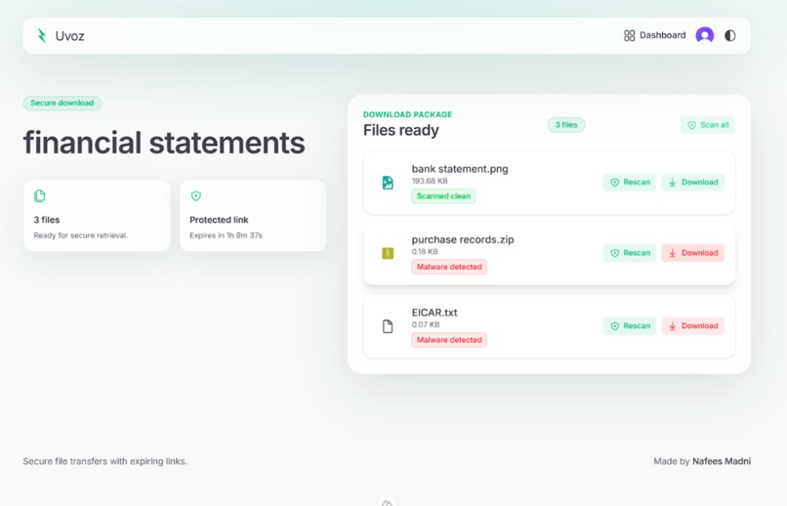Click the financial statements heading
Image resolution: width=787 pixels, height=506 pixels.
pos(164,143)
